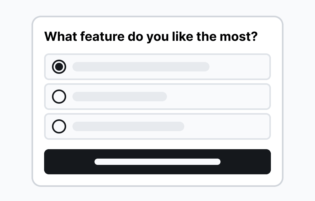
Task: Select the second answer option row
Action: tap(157, 97)
